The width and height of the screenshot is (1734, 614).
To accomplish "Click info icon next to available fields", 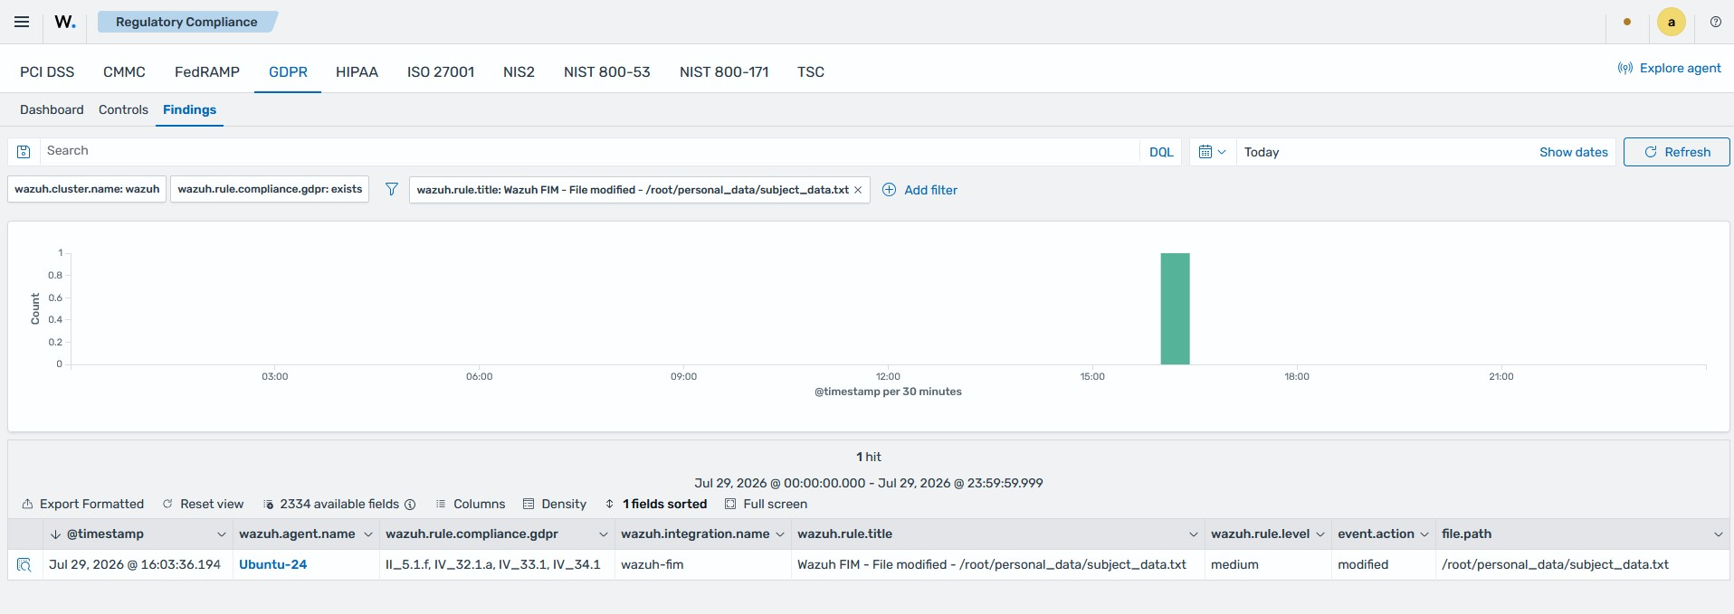I will [x=410, y=505].
